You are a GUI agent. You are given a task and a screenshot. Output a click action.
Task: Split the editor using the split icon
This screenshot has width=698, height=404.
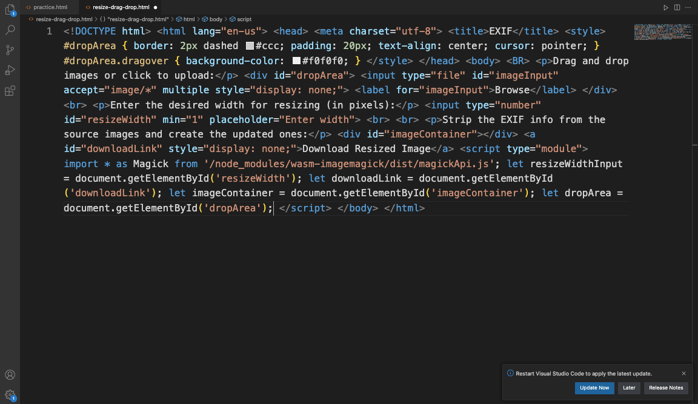pos(676,7)
